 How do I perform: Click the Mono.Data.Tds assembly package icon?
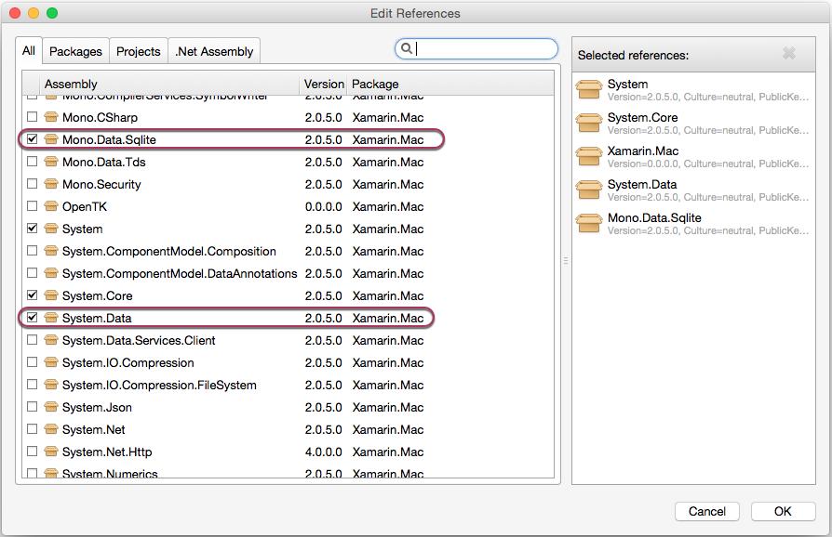pyautogui.click(x=51, y=162)
